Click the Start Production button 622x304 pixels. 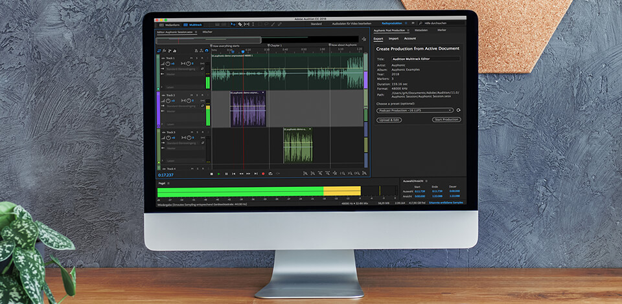(446, 120)
